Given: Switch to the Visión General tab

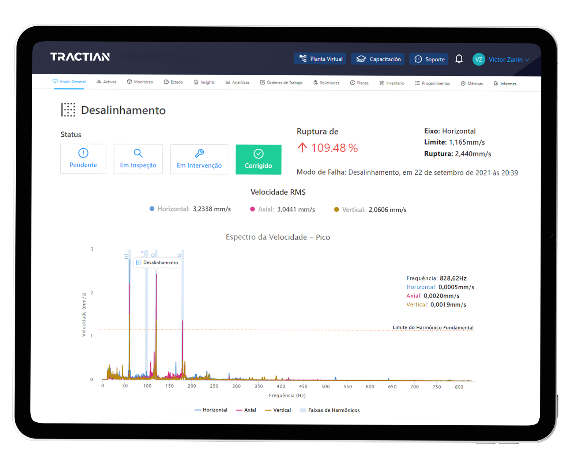Looking at the screenshot, I should coord(69,81).
